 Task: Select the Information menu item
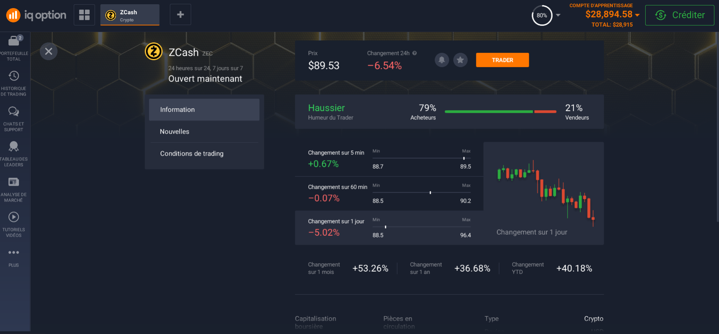pyautogui.click(x=204, y=110)
